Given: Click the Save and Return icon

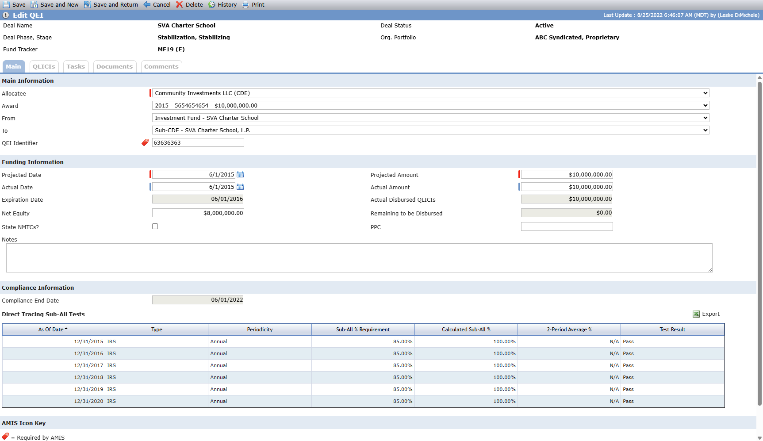Looking at the screenshot, I should pyautogui.click(x=88, y=4).
